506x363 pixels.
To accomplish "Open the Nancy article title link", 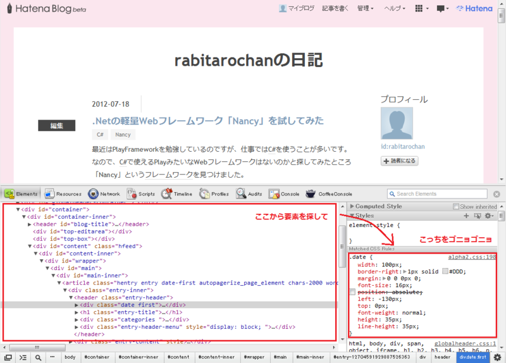I will point(208,121).
